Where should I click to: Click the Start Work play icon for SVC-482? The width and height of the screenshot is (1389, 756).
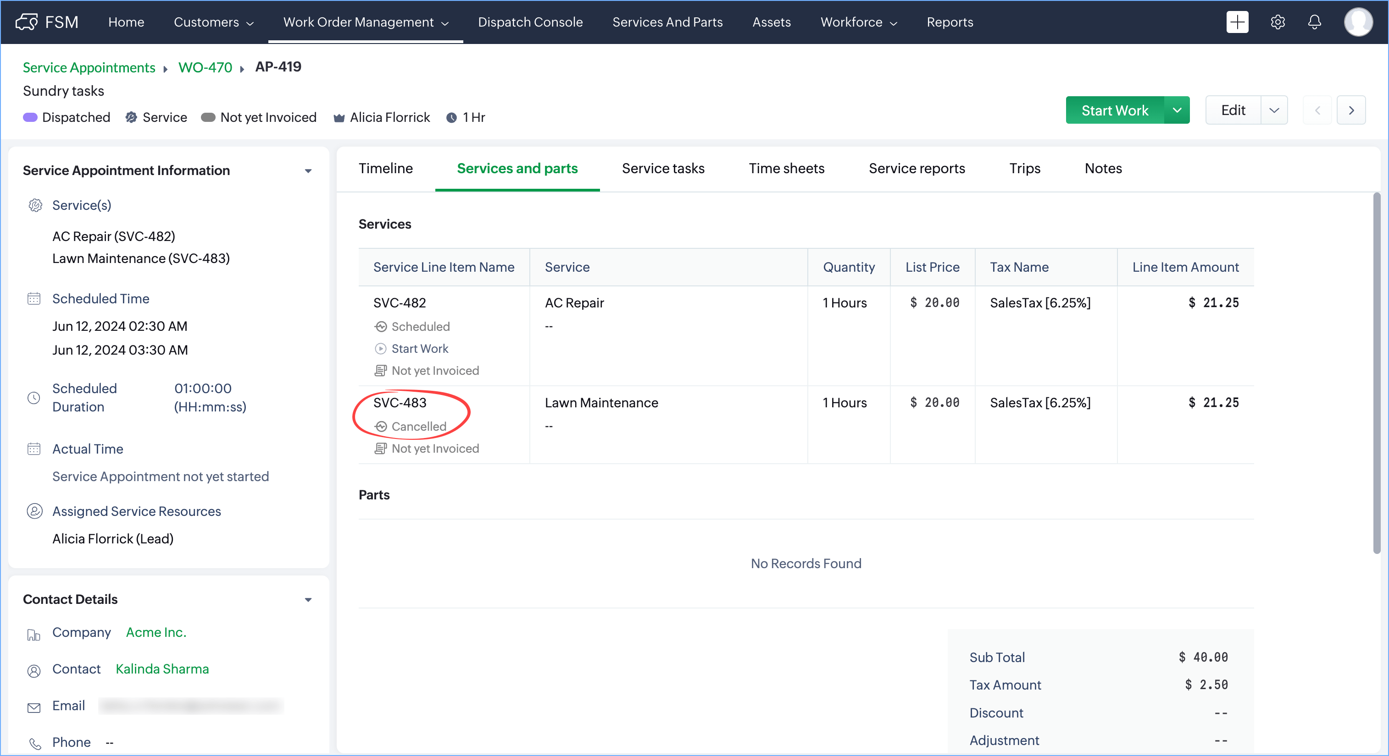[x=380, y=348]
